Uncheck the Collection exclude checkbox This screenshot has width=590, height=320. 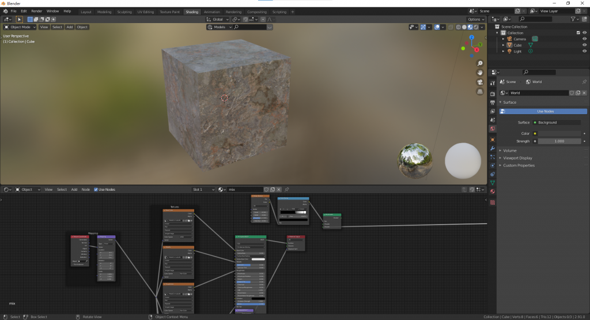pos(578,33)
